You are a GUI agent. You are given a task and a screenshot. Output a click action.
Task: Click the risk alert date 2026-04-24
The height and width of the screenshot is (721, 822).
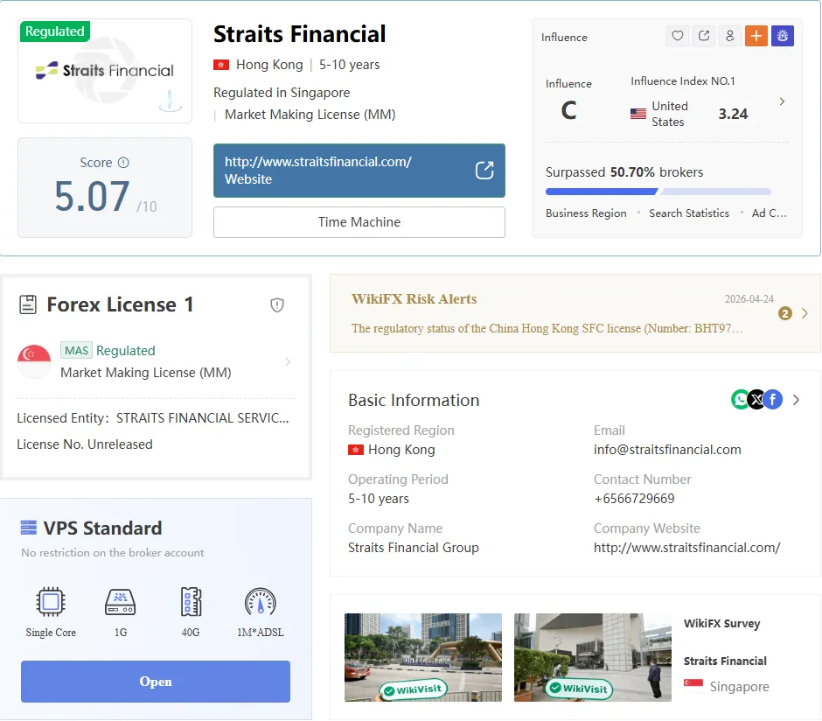749,299
